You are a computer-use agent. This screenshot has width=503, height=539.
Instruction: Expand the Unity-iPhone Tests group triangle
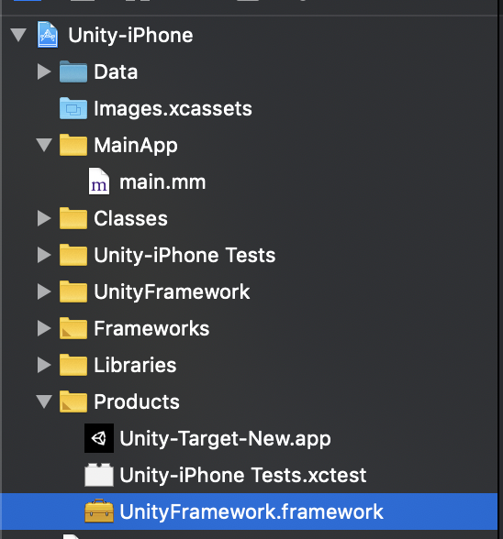(x=44, y=255)
